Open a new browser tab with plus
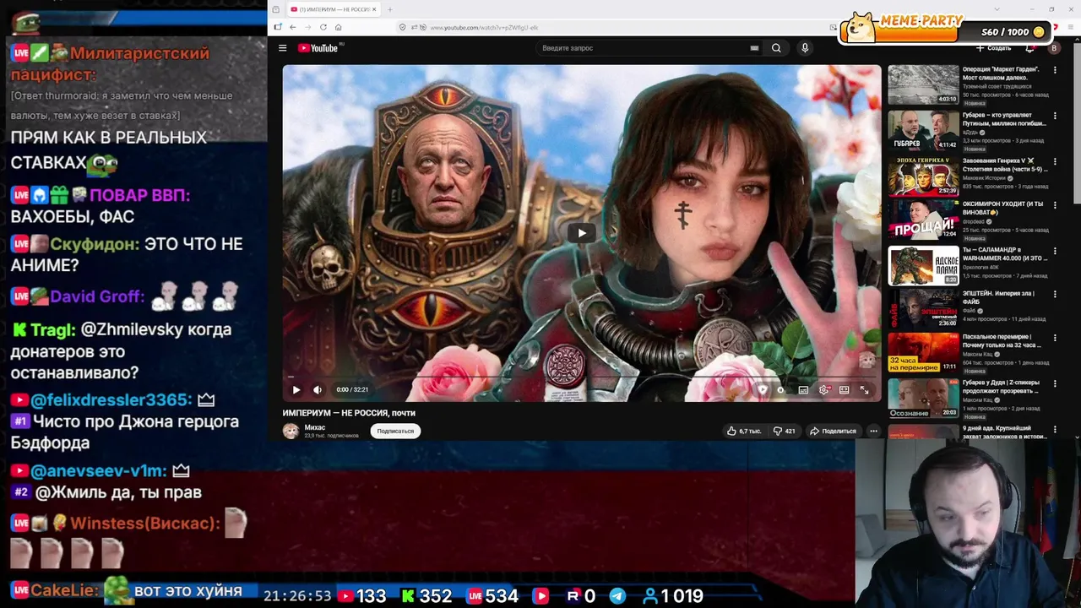Image resolution: width=1081 pixels, height=608 pixels. (x=389, y=9)
